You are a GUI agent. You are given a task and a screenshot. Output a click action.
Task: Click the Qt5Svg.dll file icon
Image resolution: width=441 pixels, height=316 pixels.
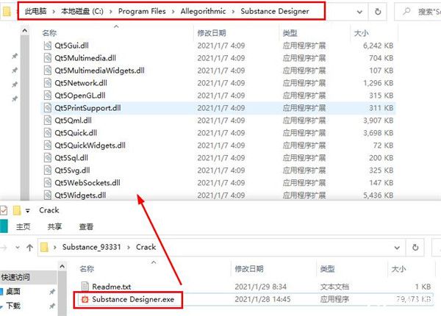(x=48, y=170)
